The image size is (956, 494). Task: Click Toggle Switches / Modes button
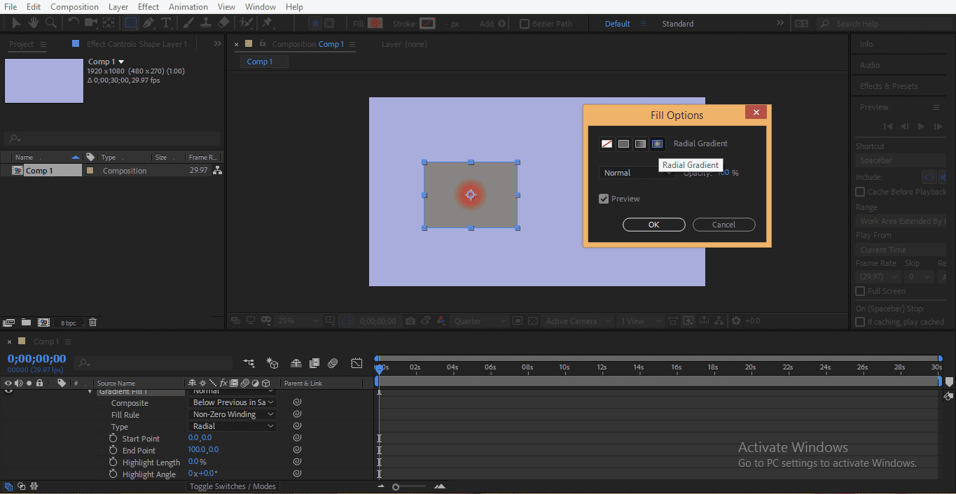click(x=232, y=486)
